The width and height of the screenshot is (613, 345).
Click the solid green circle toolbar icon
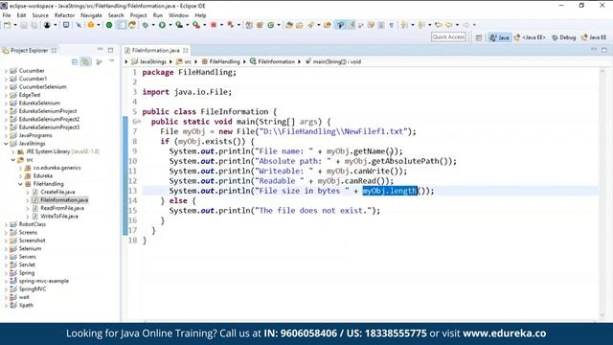(109, 25)
